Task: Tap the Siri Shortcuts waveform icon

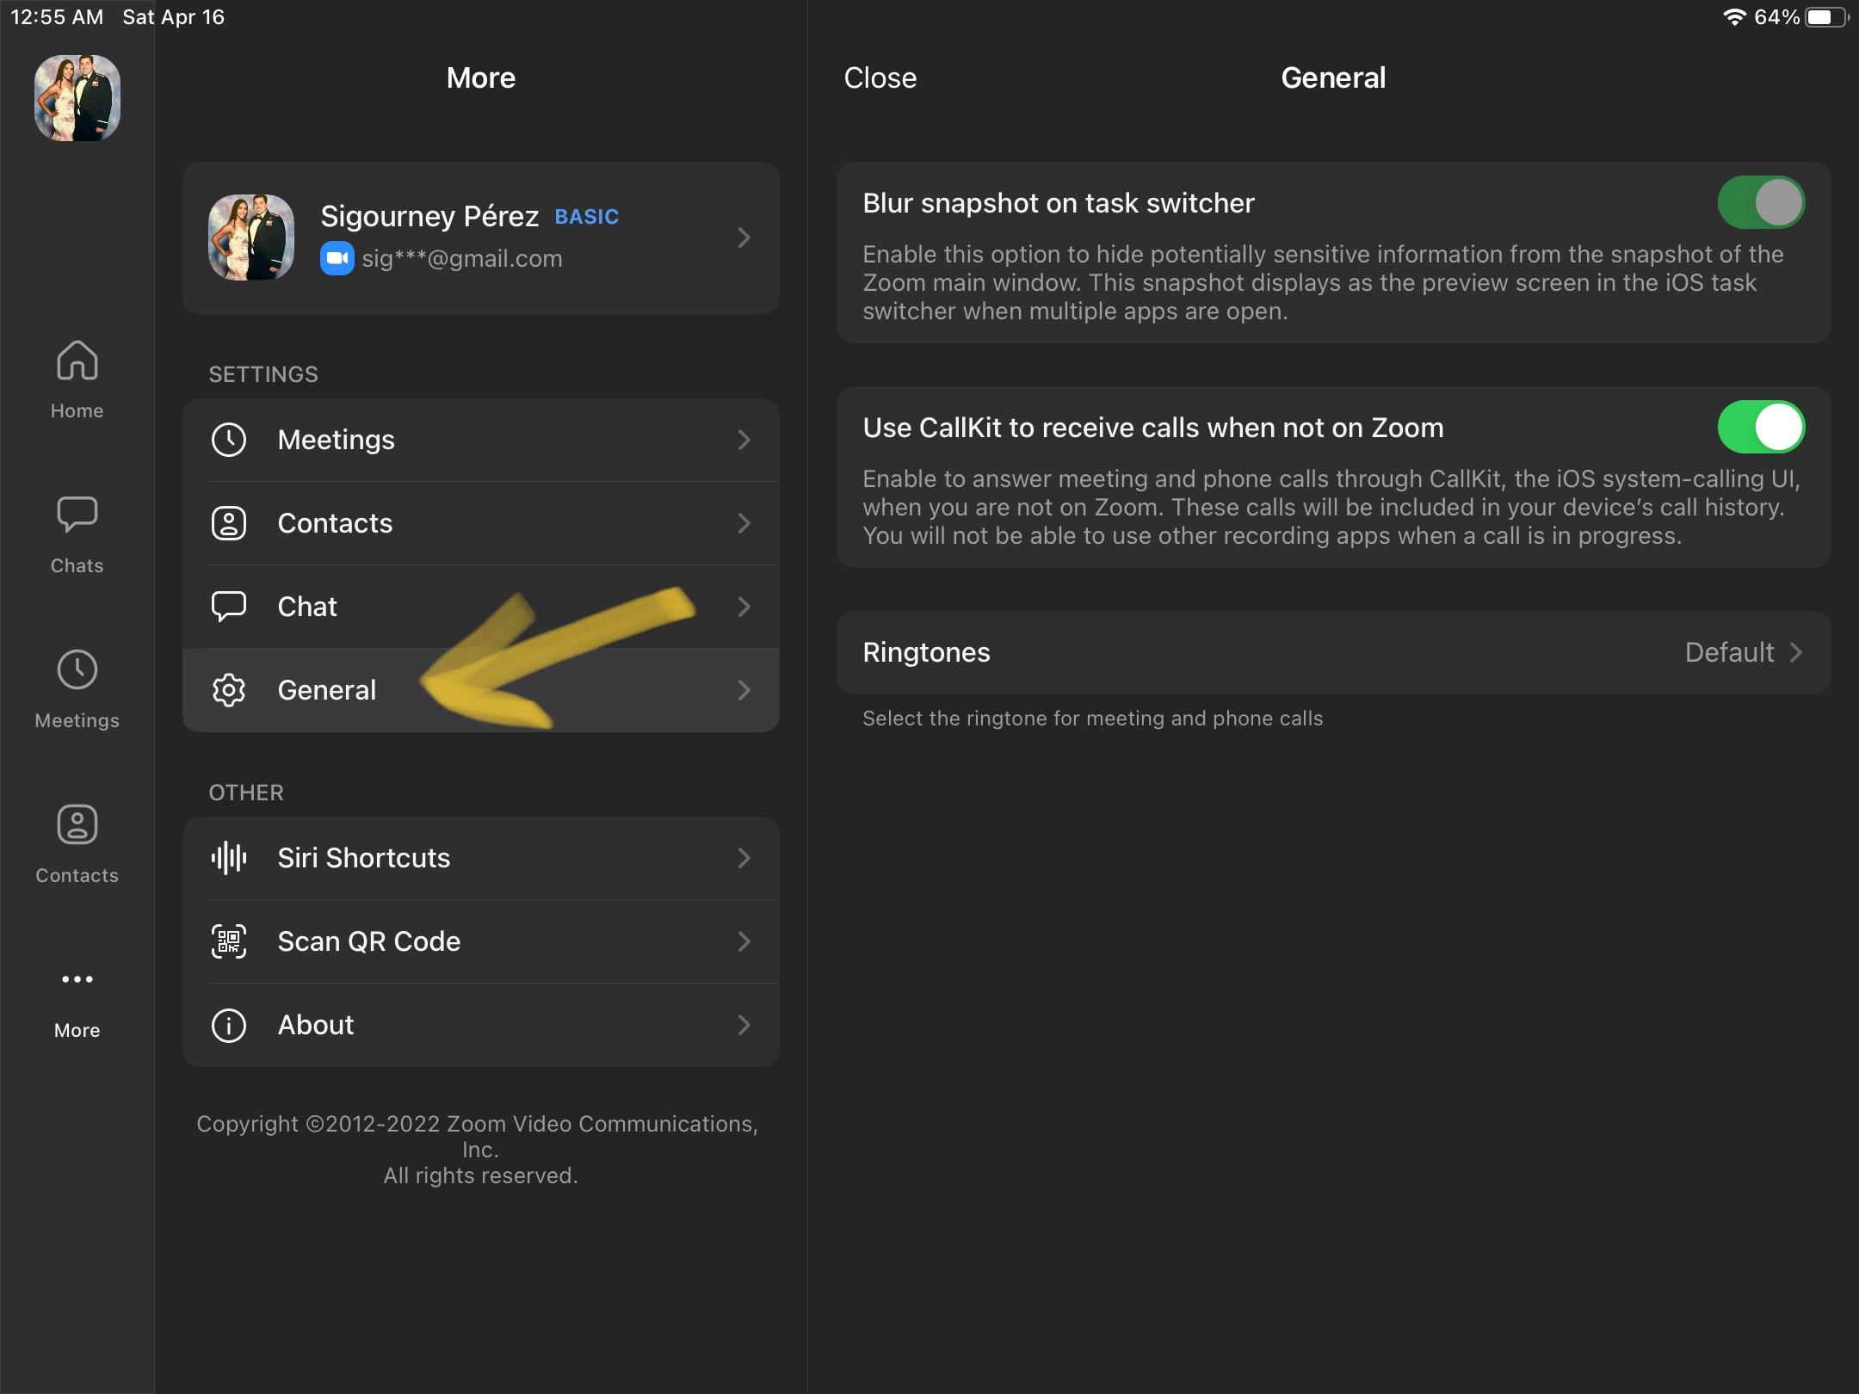Action: click(229, 858)
